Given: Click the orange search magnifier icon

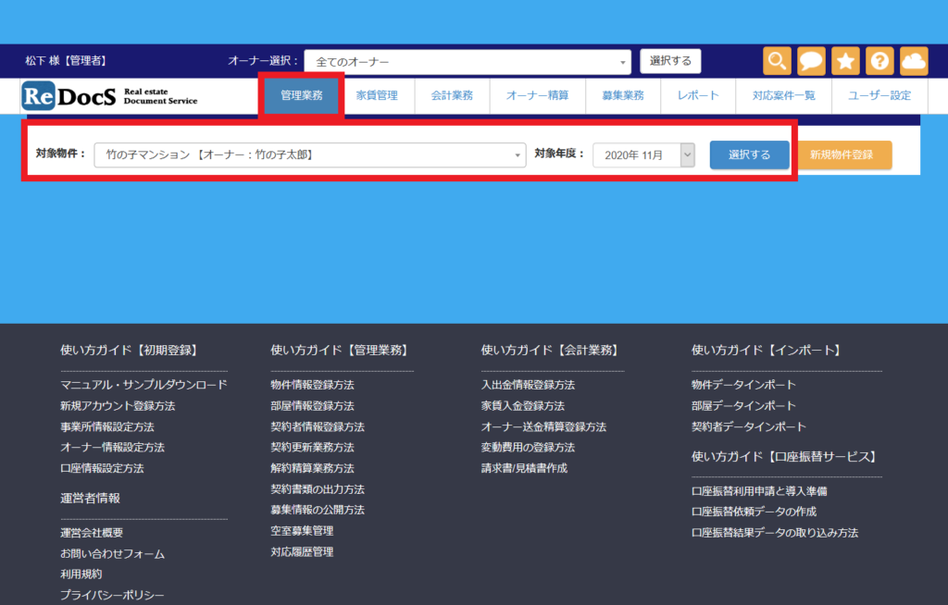Looking at the screenshot, I should [777, 61].
